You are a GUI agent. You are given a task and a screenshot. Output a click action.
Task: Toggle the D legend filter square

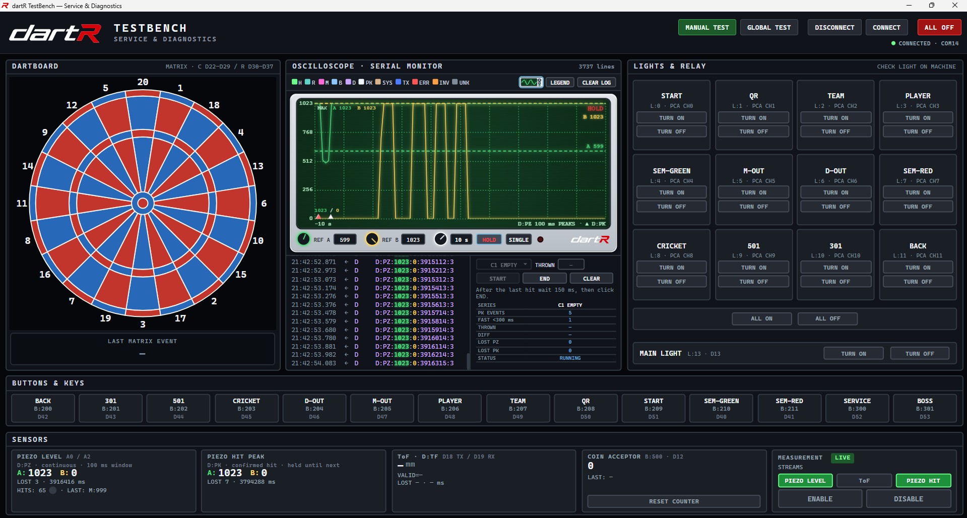click(x=348, y=82)
